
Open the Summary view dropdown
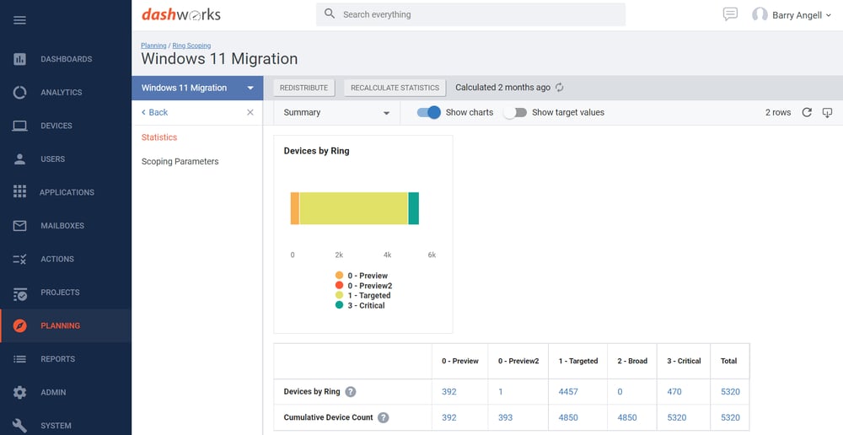(336, 112)
